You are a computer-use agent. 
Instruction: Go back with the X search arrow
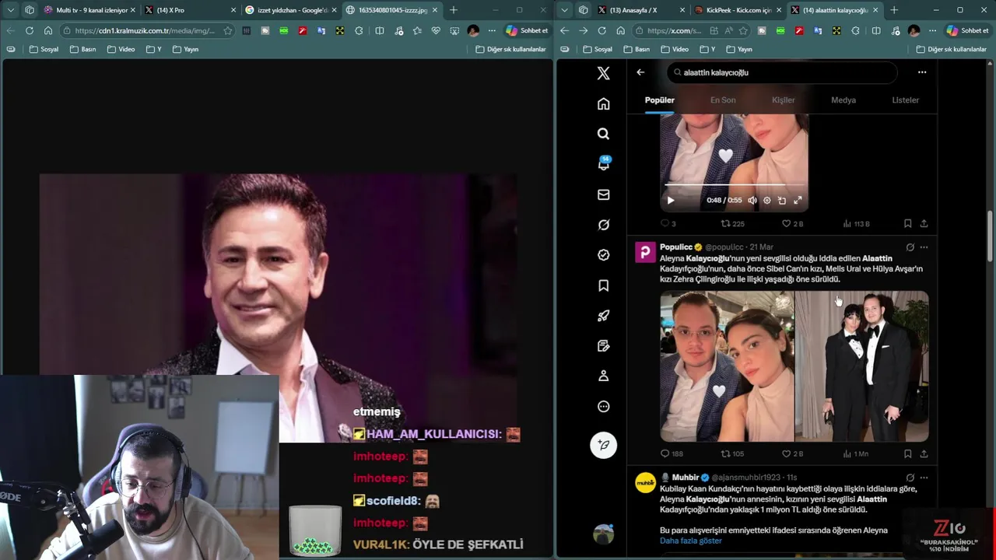coord(640,72)
